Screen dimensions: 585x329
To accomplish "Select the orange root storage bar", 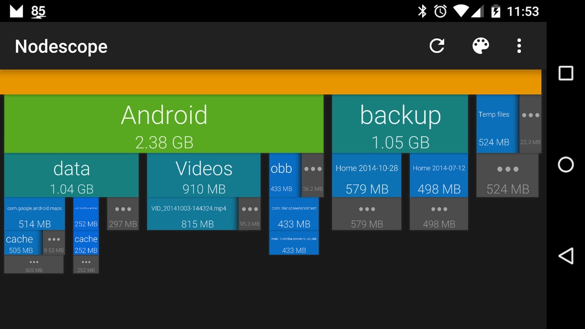I will tap(270, 82).
